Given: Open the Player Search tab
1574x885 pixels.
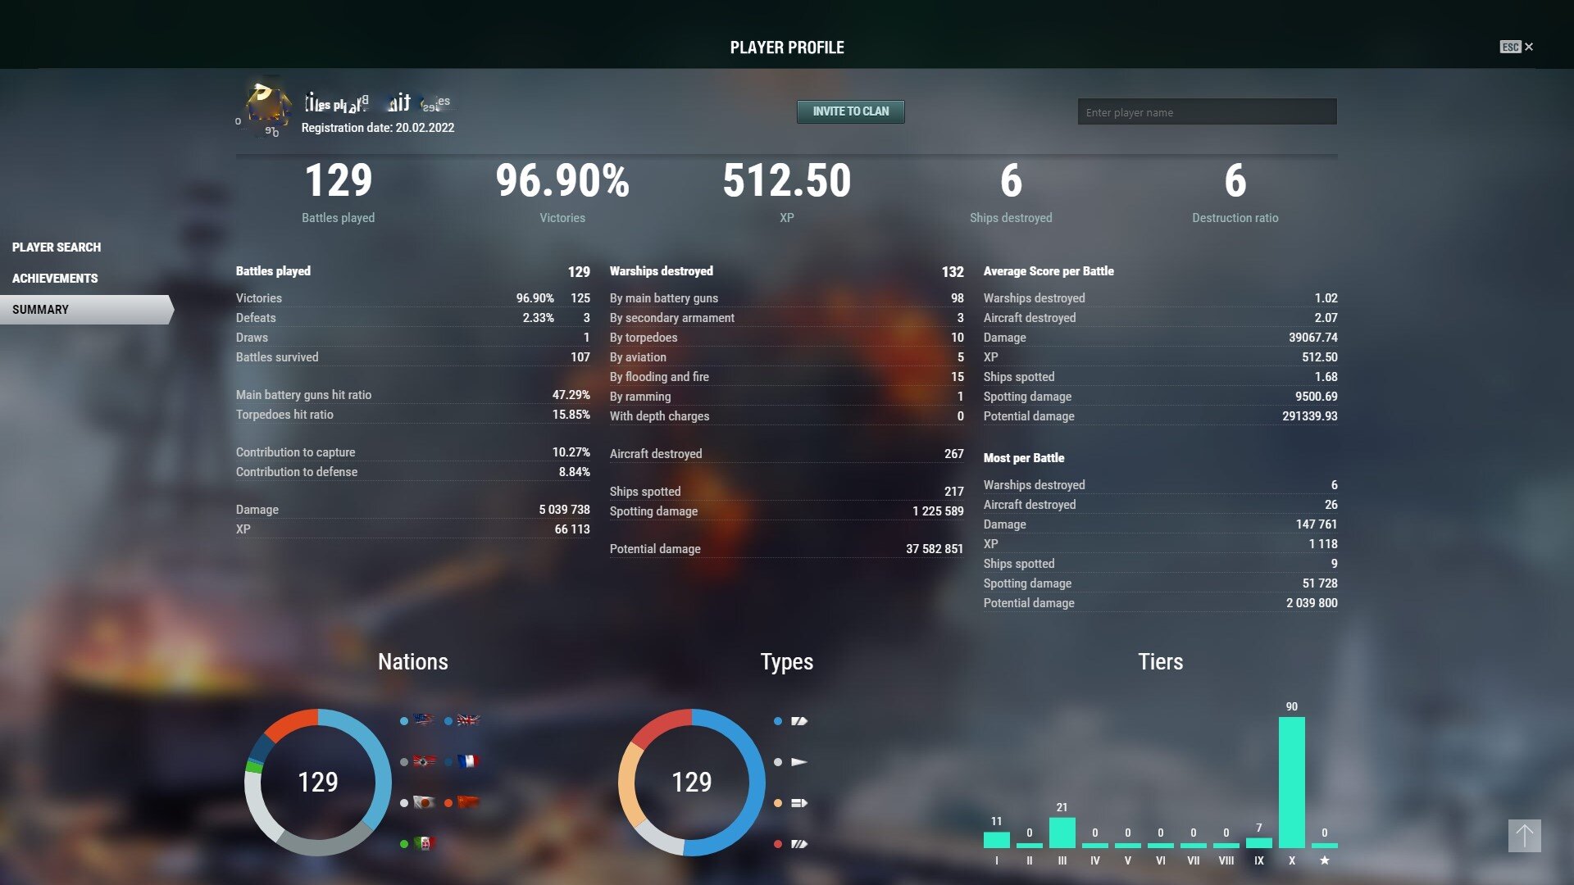Looking at the screenshot, I should click(x=57, y=247).
